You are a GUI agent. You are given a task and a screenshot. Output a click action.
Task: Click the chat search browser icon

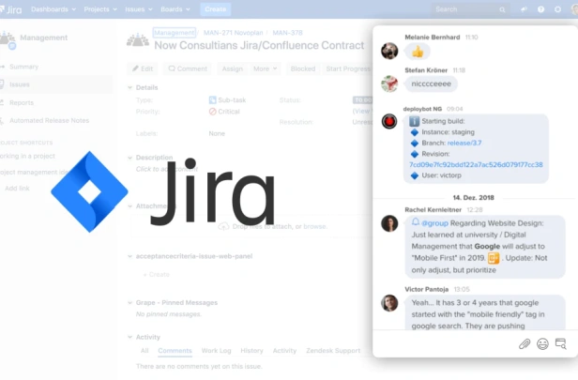coord(561,344)
